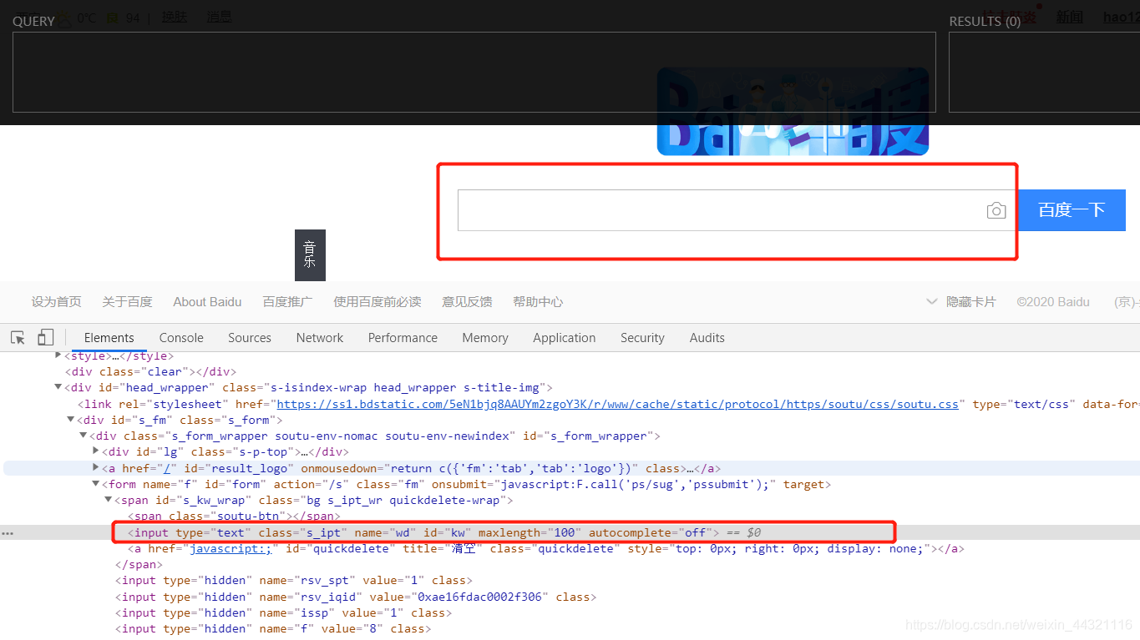This screenshot has width=1140, height=640.
Task: Open the 新闻 top navigation link
Action: pos(1069,17)
